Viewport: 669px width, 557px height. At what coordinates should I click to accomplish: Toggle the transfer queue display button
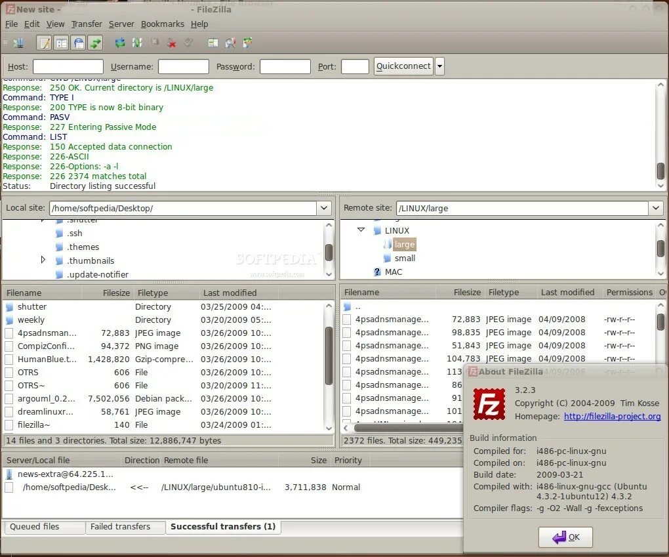(96, 43)
